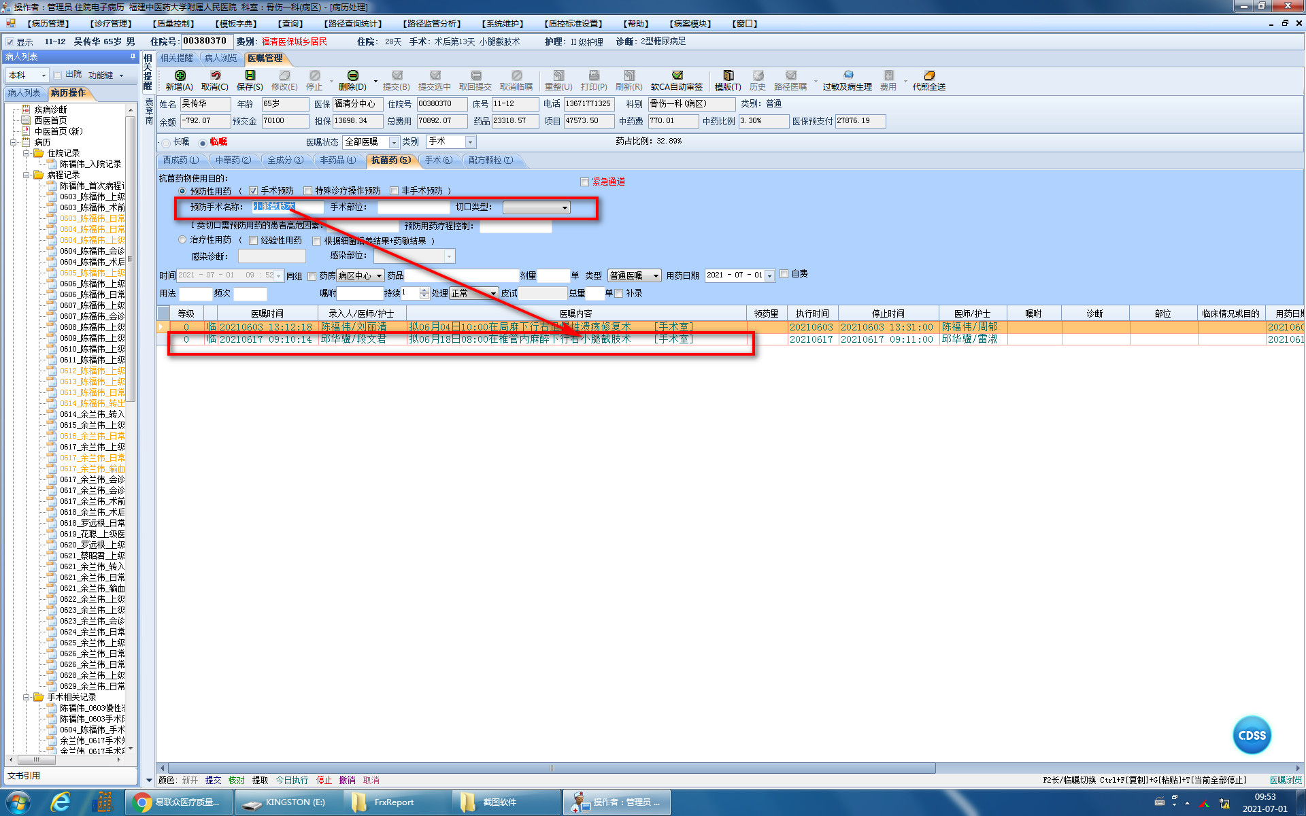Click the 保存(S) save icon
The image size is (1306, 816).
[x=250, y=76]
